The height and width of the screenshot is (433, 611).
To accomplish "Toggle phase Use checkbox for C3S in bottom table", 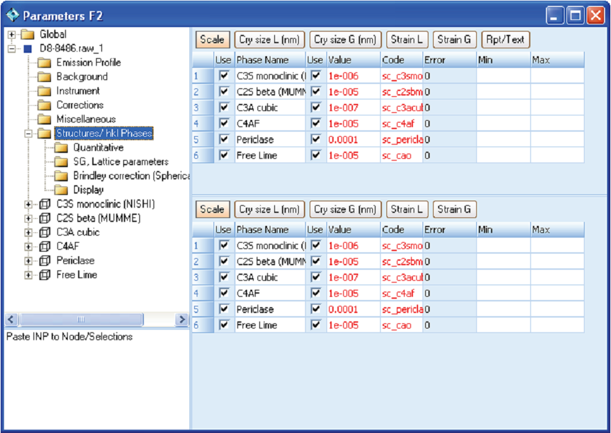I will click(x=224, y=245).
